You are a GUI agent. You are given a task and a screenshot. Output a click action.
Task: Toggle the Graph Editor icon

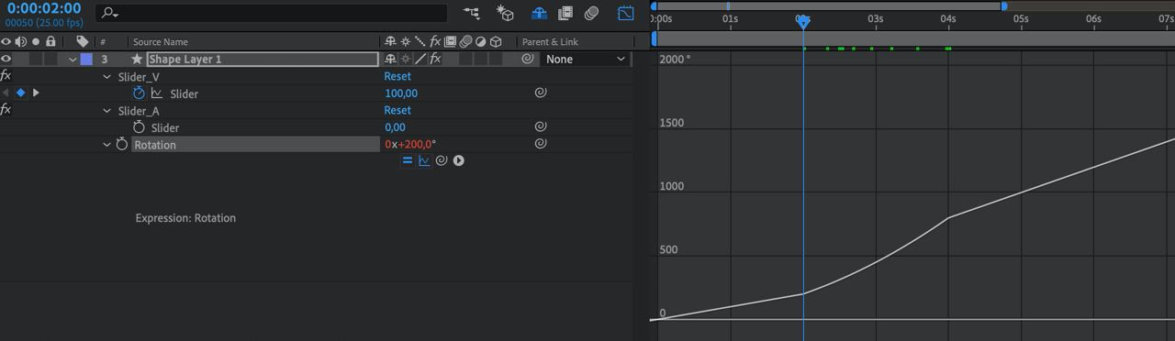coord(625,13)
